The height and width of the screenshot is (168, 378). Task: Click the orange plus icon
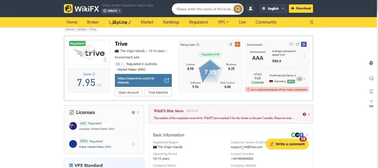[x=237, y=44]
